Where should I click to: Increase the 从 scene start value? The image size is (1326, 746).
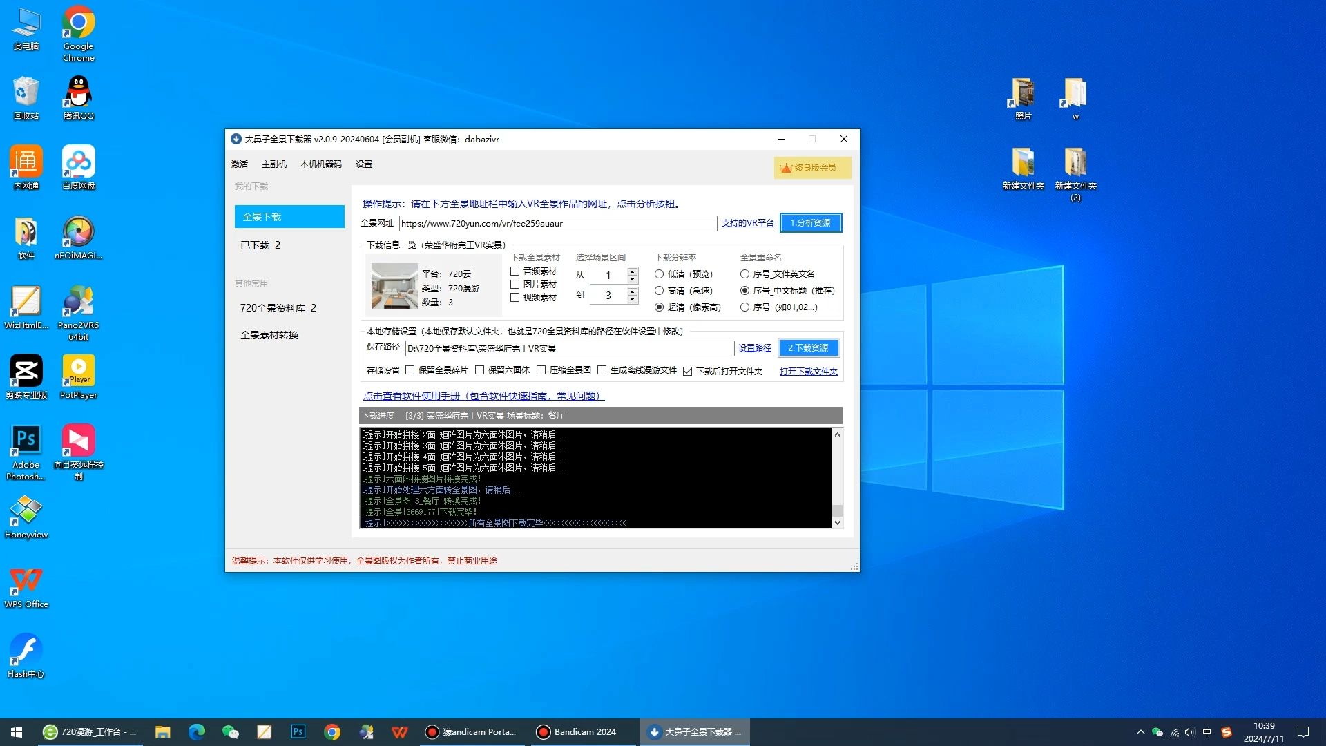click(632, 271)
